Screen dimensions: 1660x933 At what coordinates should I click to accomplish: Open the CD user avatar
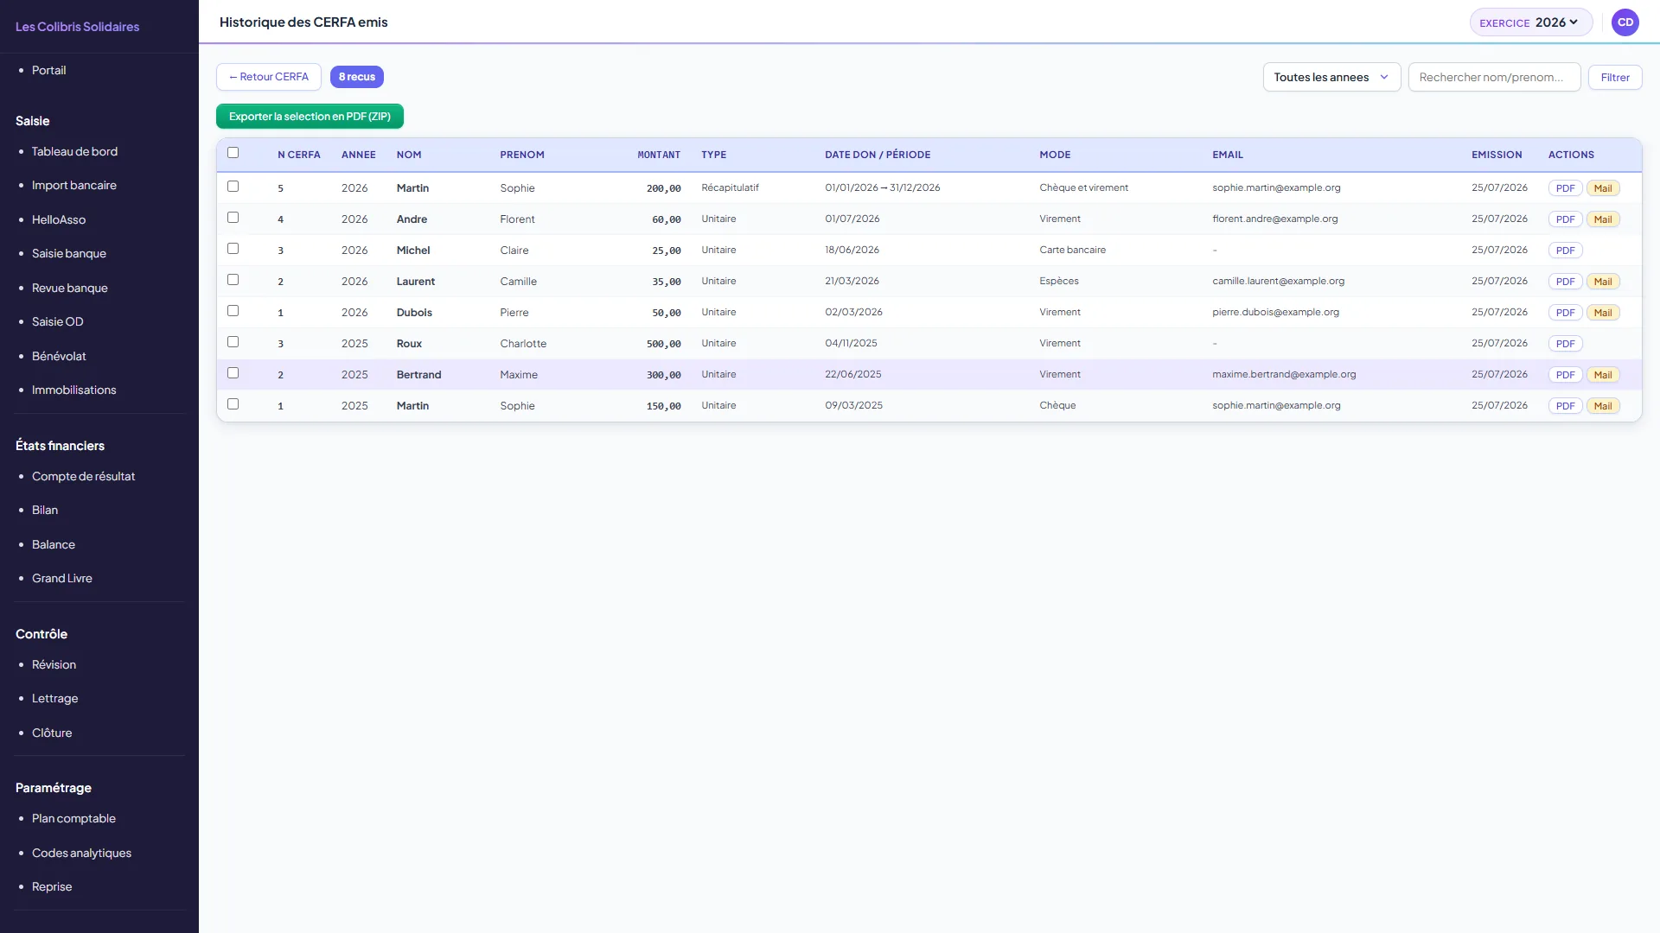pos(1625,22)
